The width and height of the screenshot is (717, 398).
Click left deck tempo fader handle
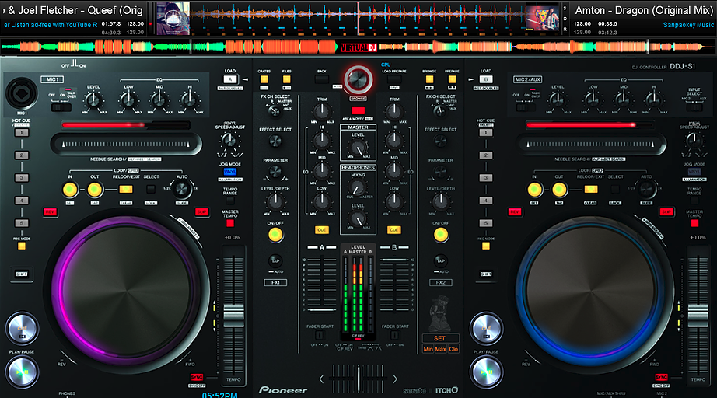click(233, 314)
